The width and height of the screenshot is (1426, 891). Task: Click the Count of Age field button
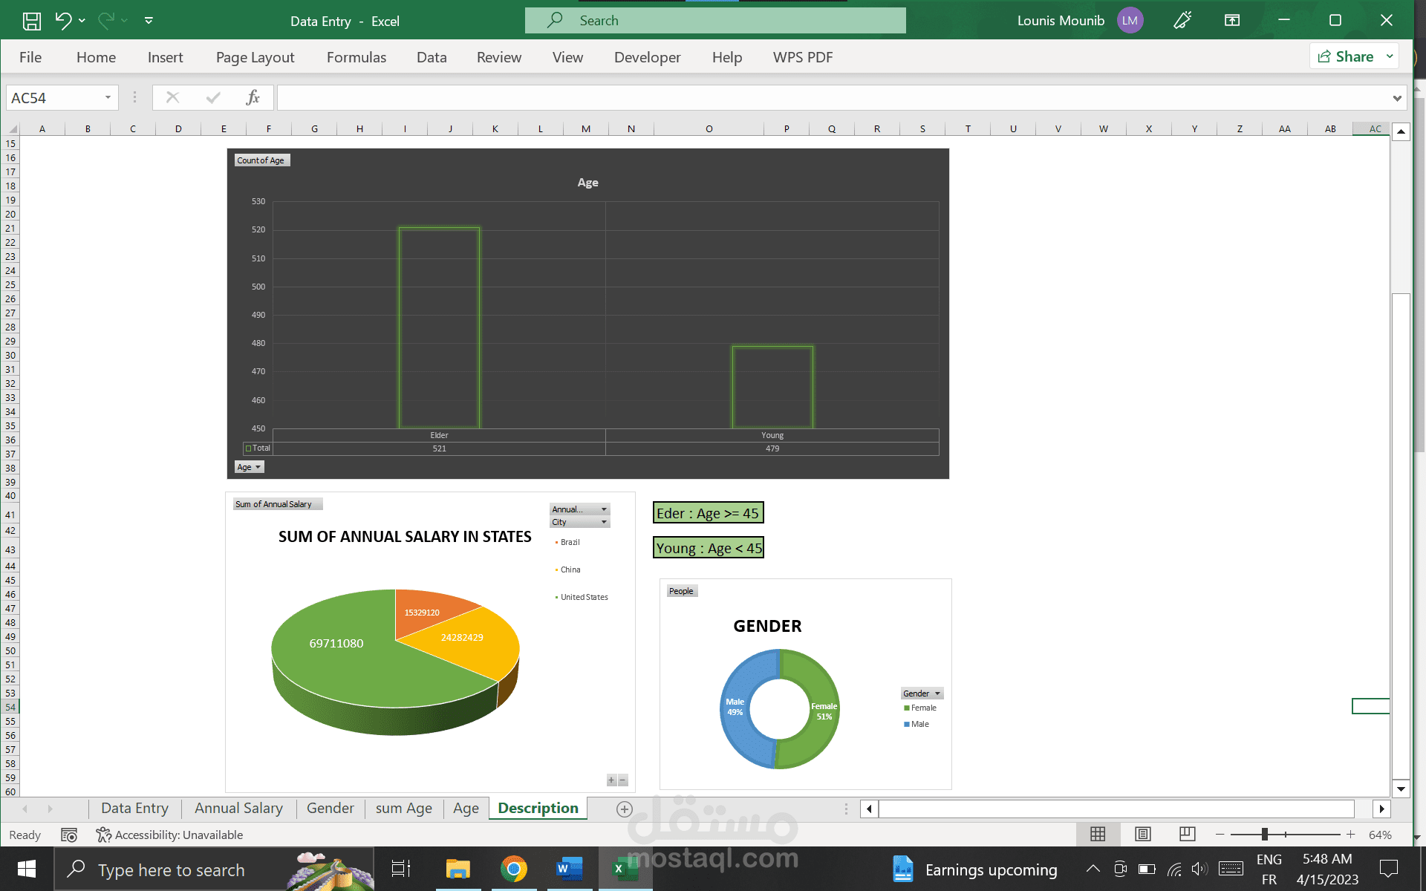(261, 160)
